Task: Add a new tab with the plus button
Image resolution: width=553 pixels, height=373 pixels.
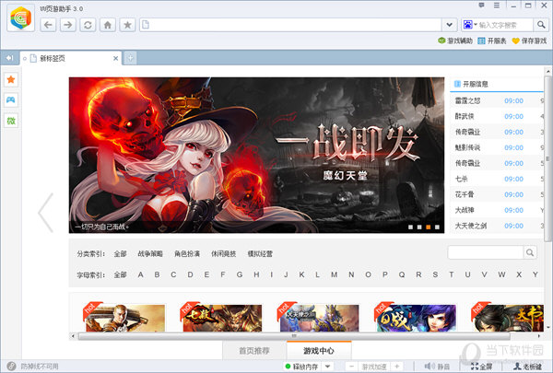Action: point(130,58)
